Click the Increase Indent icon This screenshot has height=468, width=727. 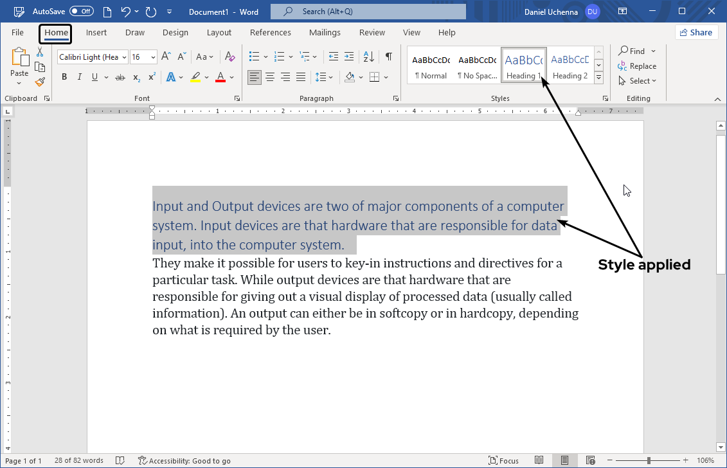(x=348, y=57)
